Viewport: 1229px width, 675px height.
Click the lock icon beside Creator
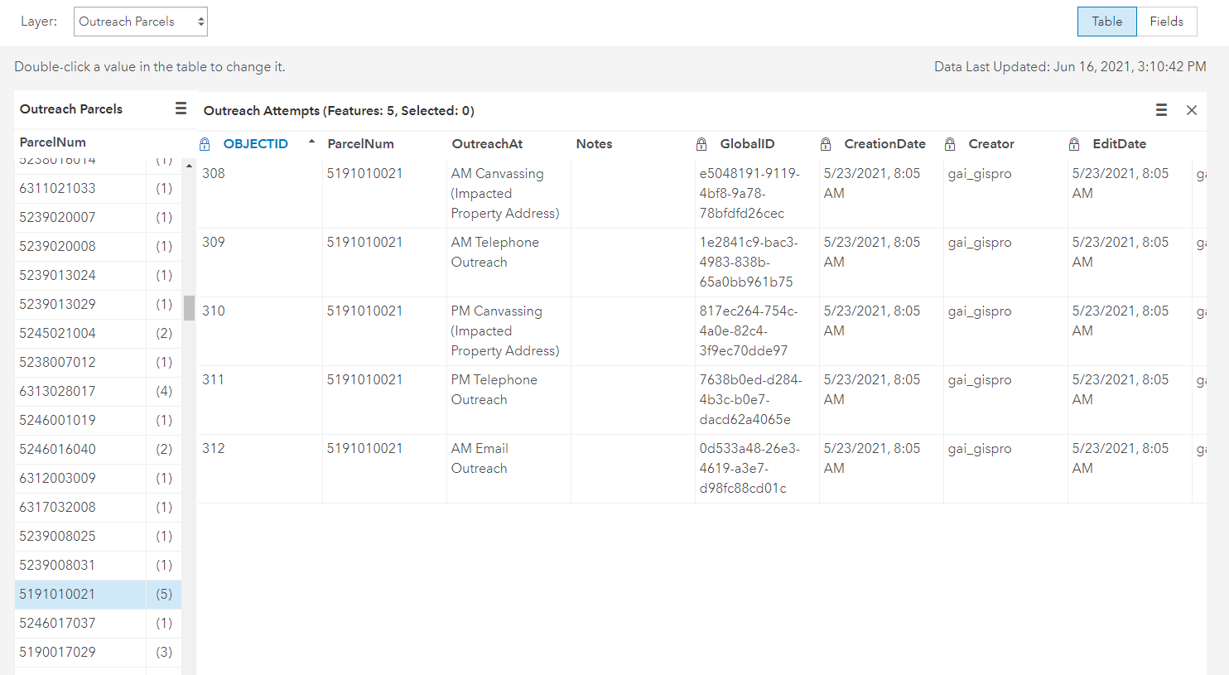[x=950, y=144]
